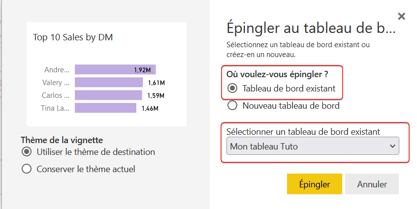Click the dropdown chevron arrow
Screen dimensions: 417x209
point(392,146)
